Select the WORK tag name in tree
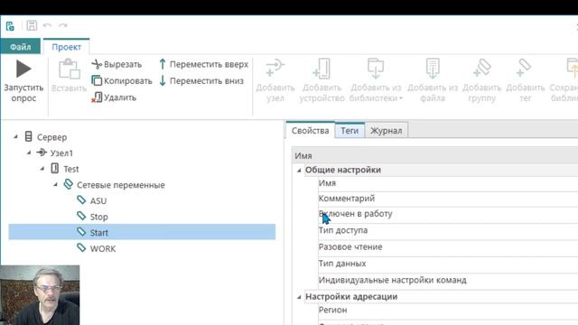 tap(103, 249)
